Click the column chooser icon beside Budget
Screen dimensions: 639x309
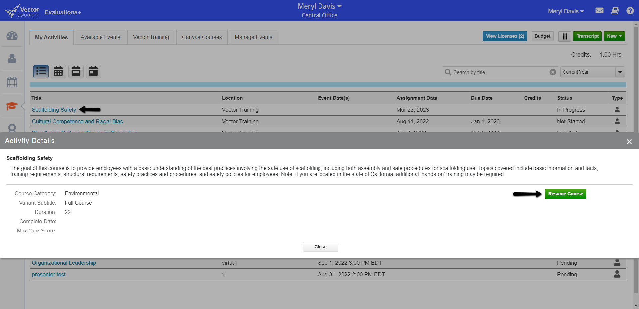[x=565, y=36]
